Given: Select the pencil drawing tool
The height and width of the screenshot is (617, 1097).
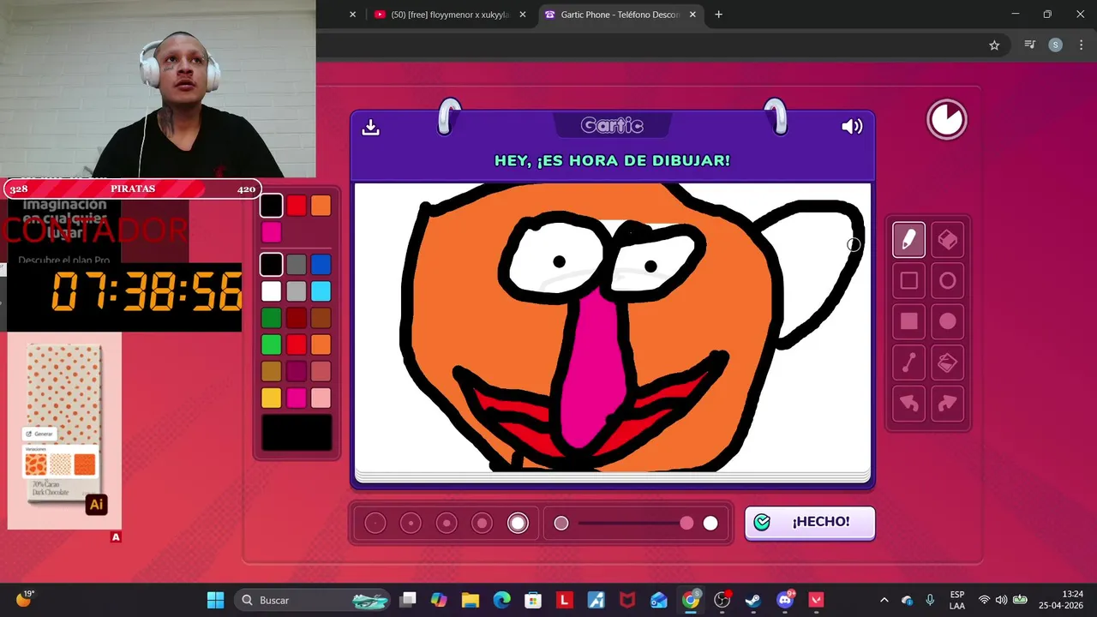Looking at the screenshot, I should pos(908,240).
